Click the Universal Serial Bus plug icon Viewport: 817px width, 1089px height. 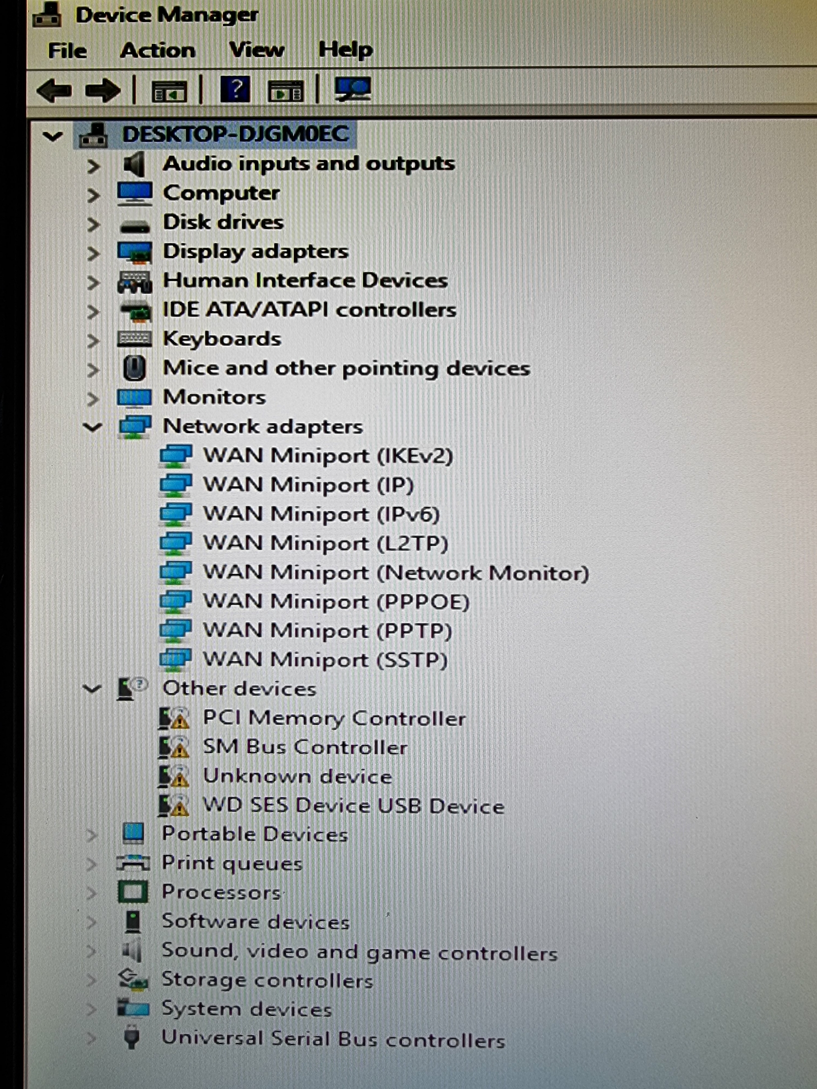(x=132, y=1036)
